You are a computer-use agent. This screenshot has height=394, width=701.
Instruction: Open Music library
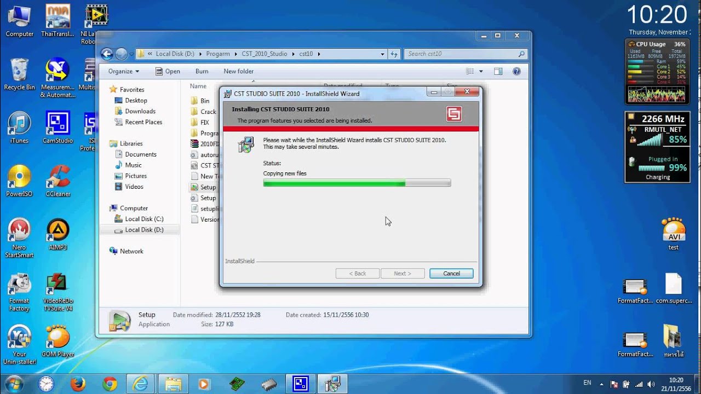coord(133,165)
